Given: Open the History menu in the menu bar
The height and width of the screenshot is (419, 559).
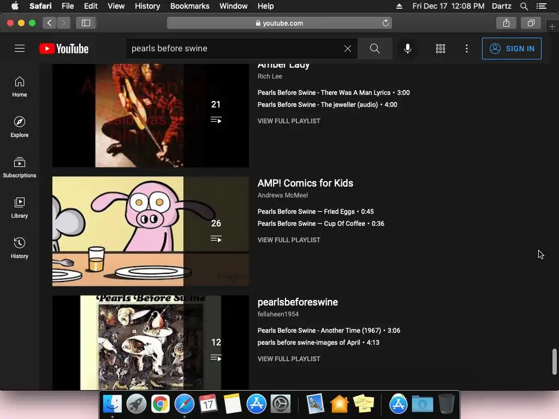Looking at the screenshot, I should pos(147,6).
